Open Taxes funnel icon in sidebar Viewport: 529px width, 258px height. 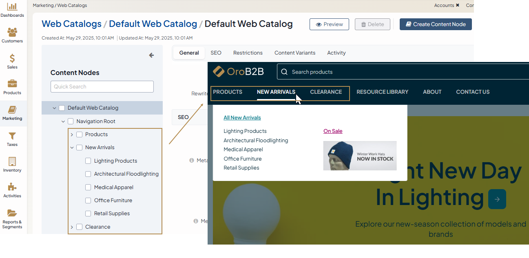click(x=12, y=136)
